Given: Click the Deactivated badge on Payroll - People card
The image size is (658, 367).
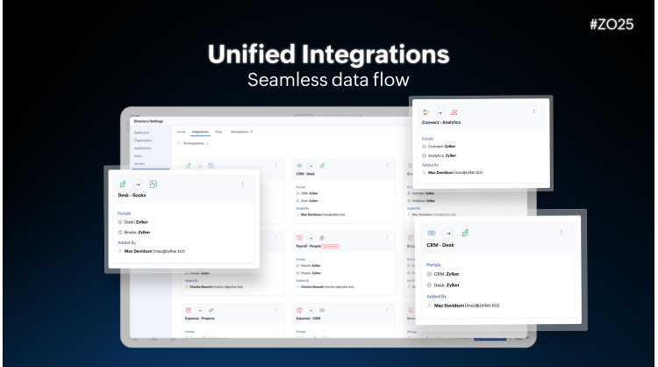Looking at the screenshot, I should [x=331, y=247].
